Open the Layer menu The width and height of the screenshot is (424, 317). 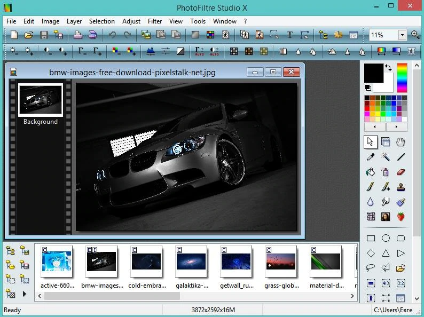pyautogui.click(x=74, y=21)
